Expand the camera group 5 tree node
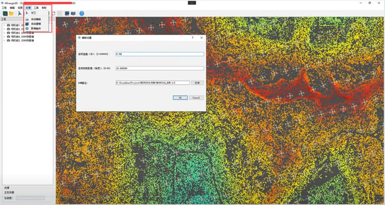Viewport: 385px width, 205px height. coord(4,40)
